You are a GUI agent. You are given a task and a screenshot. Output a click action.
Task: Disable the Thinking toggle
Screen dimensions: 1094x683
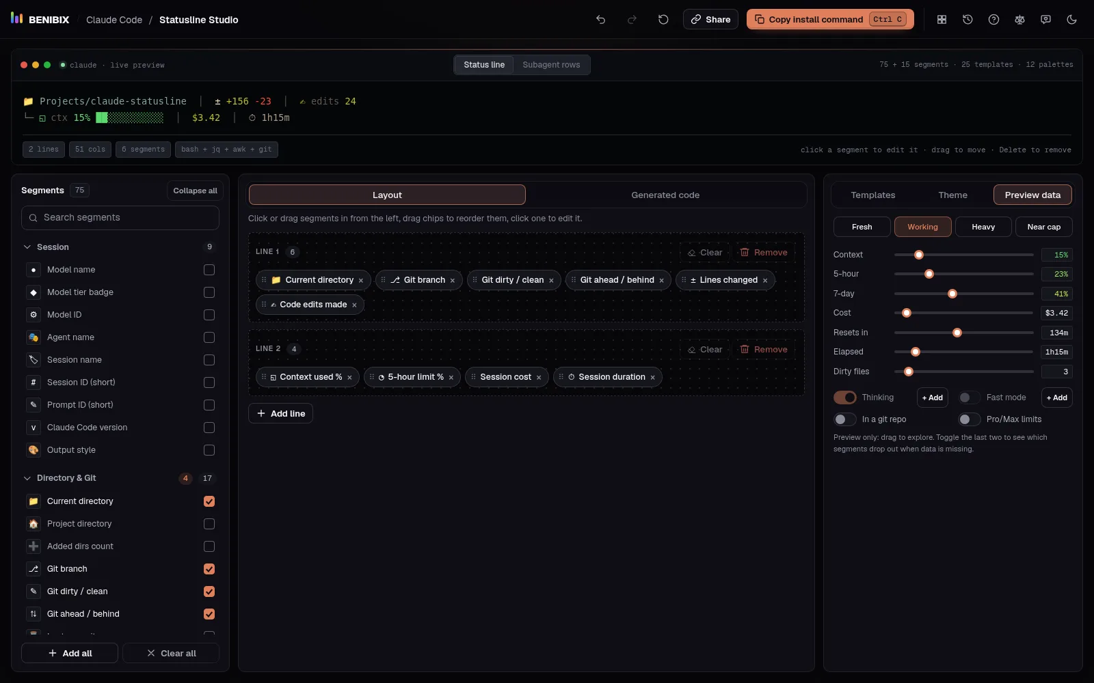coord(845,398)
